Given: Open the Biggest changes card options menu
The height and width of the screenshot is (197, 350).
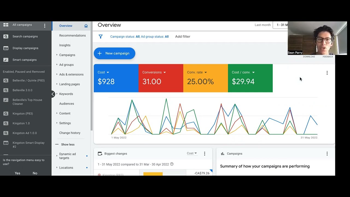Looking at the screenshot, I should 205,154.
